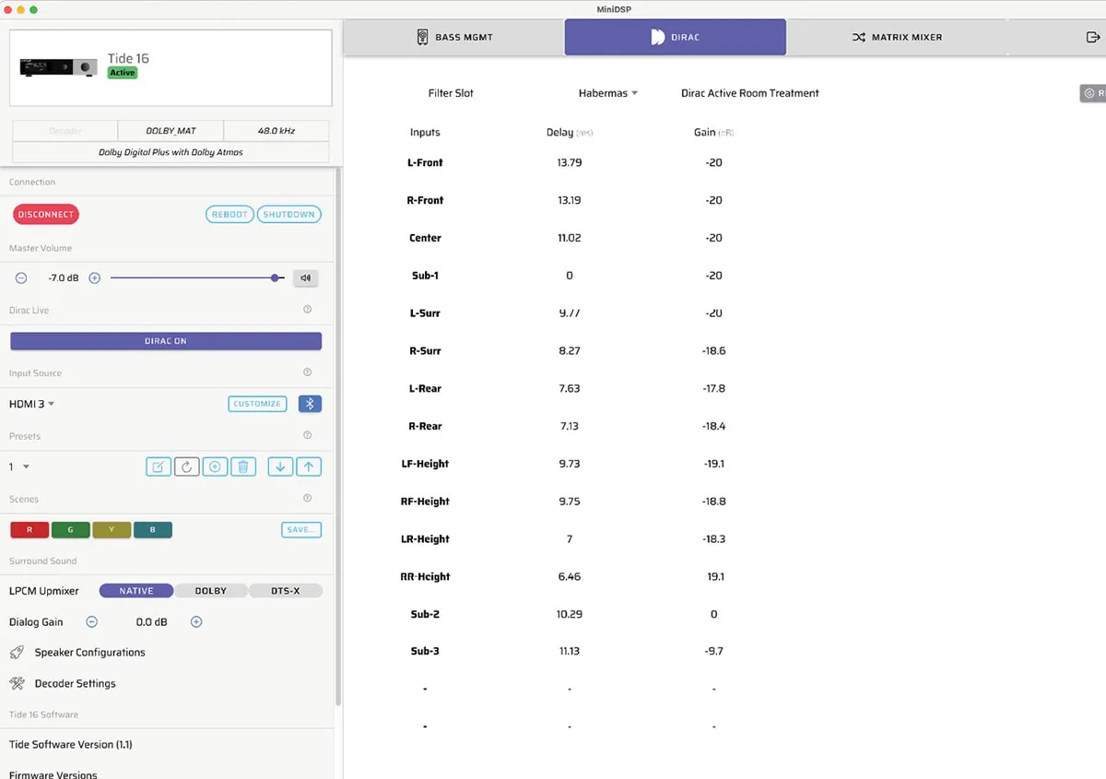The width and height of the screenshot is (1106, 779).
Task: Click the reload preset circular arrow icon
Action: pyautogui.click(x=186, y=466)
